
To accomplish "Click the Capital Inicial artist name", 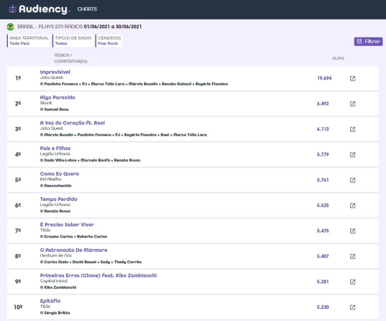I will pyautogui.click(x=54, y=281).
